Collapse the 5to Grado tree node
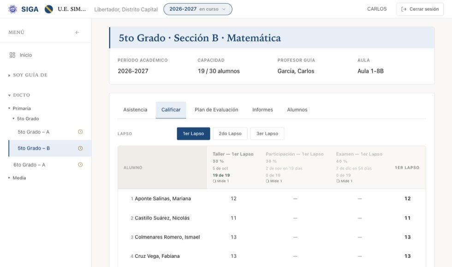Viewport: 452px width, 267px height. 26,119
